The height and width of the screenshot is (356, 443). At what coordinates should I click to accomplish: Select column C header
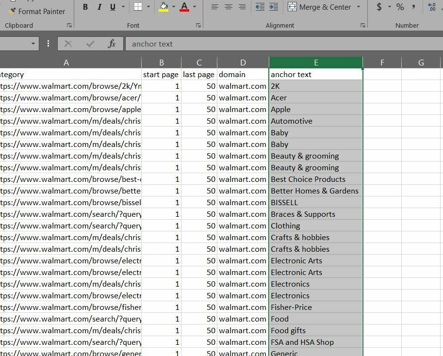point(199,63)
